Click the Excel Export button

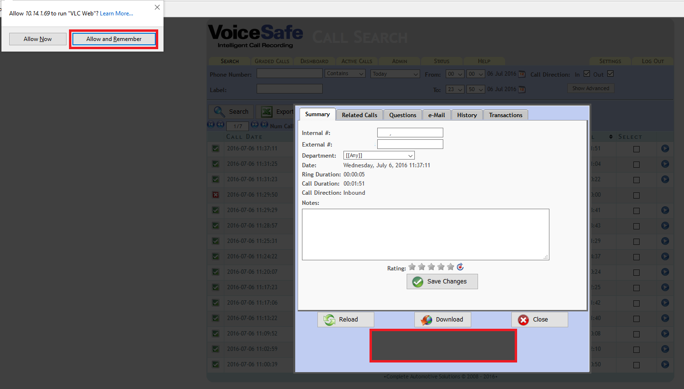click(276, 112)
